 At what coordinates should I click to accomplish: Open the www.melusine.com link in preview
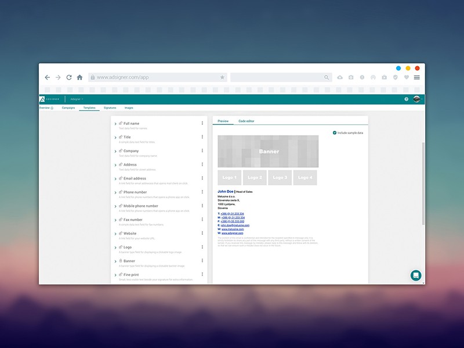(233, 229)
